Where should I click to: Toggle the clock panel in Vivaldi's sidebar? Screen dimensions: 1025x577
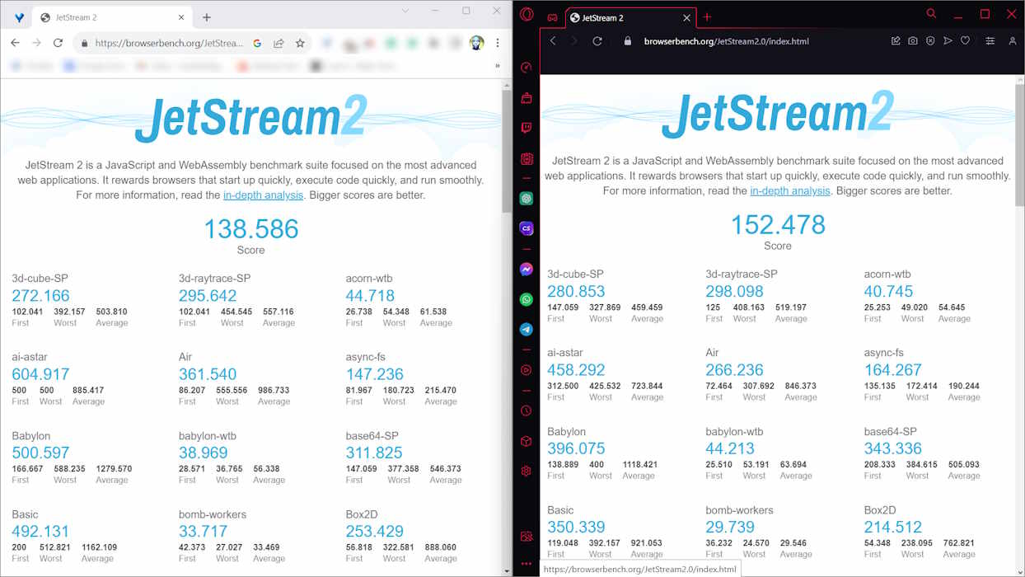click(526, 410)
